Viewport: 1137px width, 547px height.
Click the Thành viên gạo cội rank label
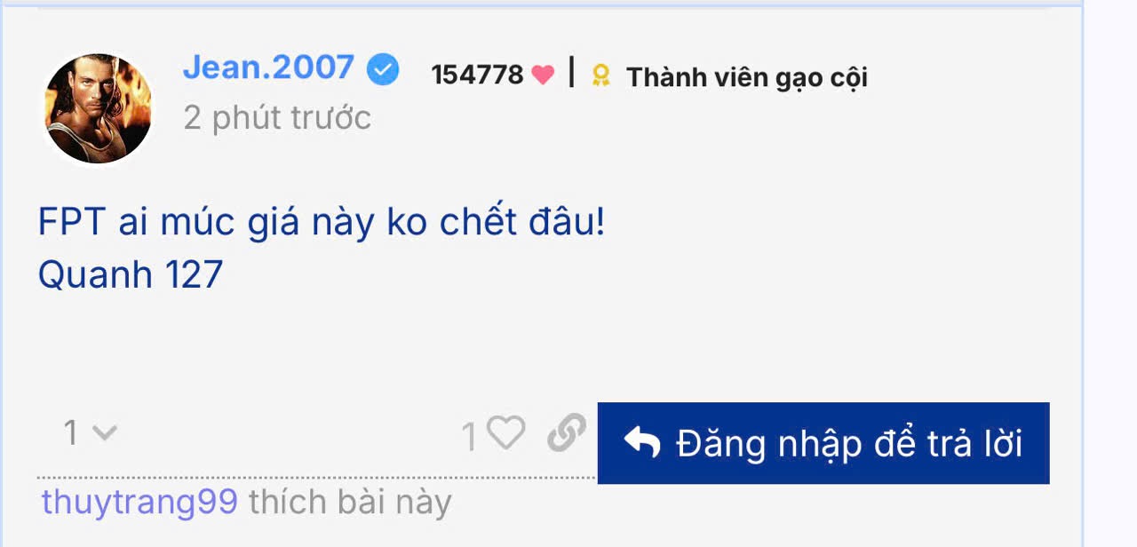click(747, 78)
